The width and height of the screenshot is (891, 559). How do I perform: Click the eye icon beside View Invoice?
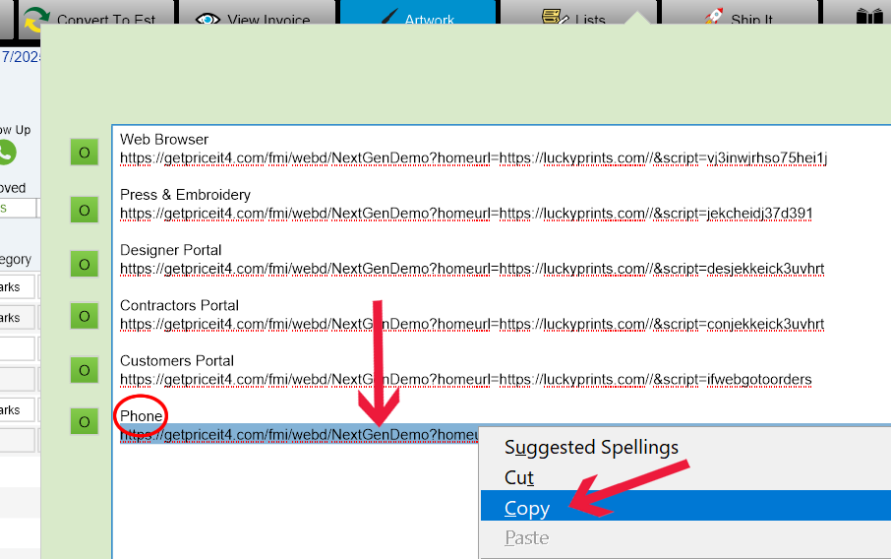pos(208,20)
